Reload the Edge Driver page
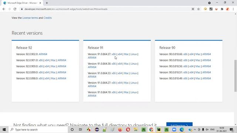237x133 pixels. pos(15,9)
